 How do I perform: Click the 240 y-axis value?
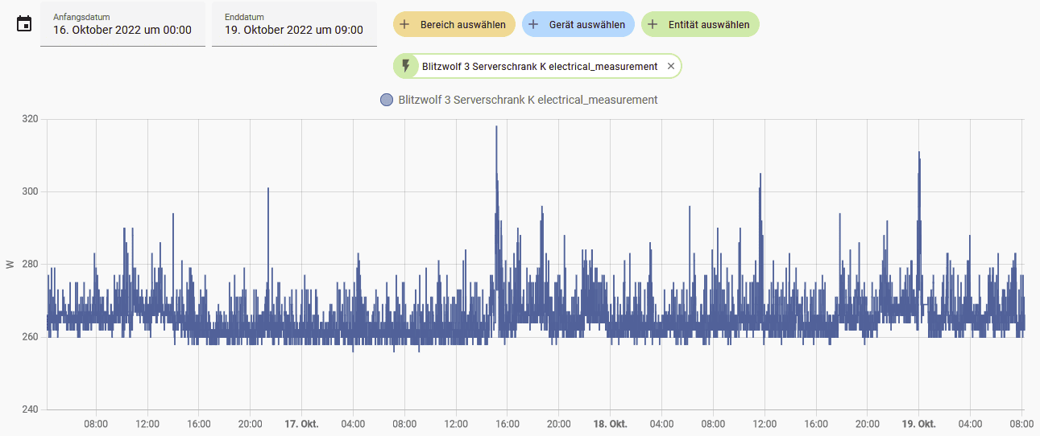[x=31, y=409]
